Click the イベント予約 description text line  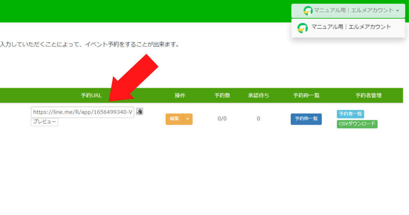point(90,44)
